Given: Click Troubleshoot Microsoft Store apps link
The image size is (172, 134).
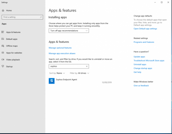Looking at the screenshot, I should [149, 61].
